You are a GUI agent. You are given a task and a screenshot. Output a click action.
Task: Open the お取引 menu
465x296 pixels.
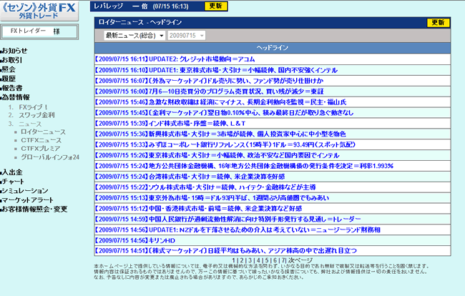(x=12, y=60)
